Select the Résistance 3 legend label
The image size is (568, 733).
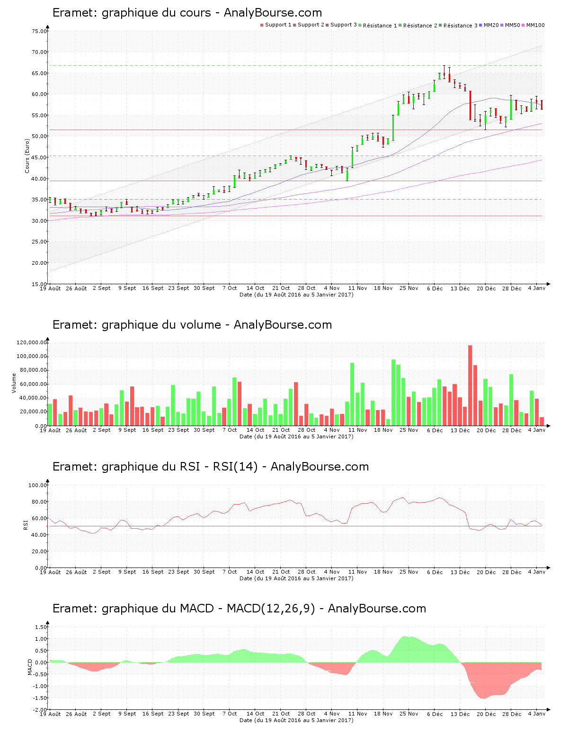click(x=461, y=26)
